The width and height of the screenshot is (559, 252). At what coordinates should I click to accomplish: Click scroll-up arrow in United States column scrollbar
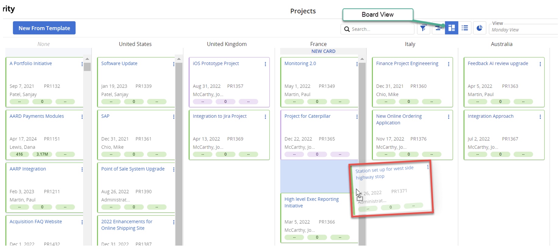(x=179, y=59)
